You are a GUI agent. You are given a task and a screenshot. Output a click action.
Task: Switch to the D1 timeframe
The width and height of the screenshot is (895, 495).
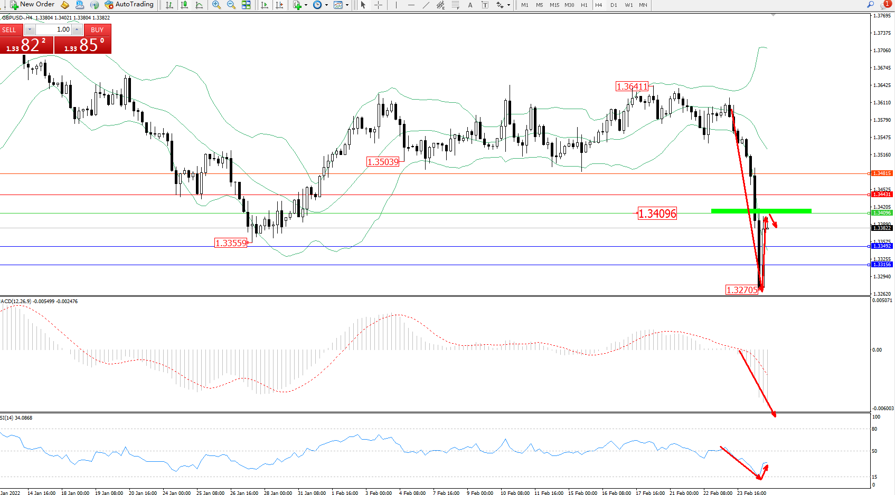click(614, 5)
